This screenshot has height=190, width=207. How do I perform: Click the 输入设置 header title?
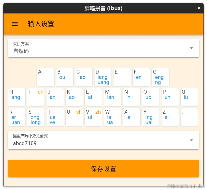tap(41, 24)
